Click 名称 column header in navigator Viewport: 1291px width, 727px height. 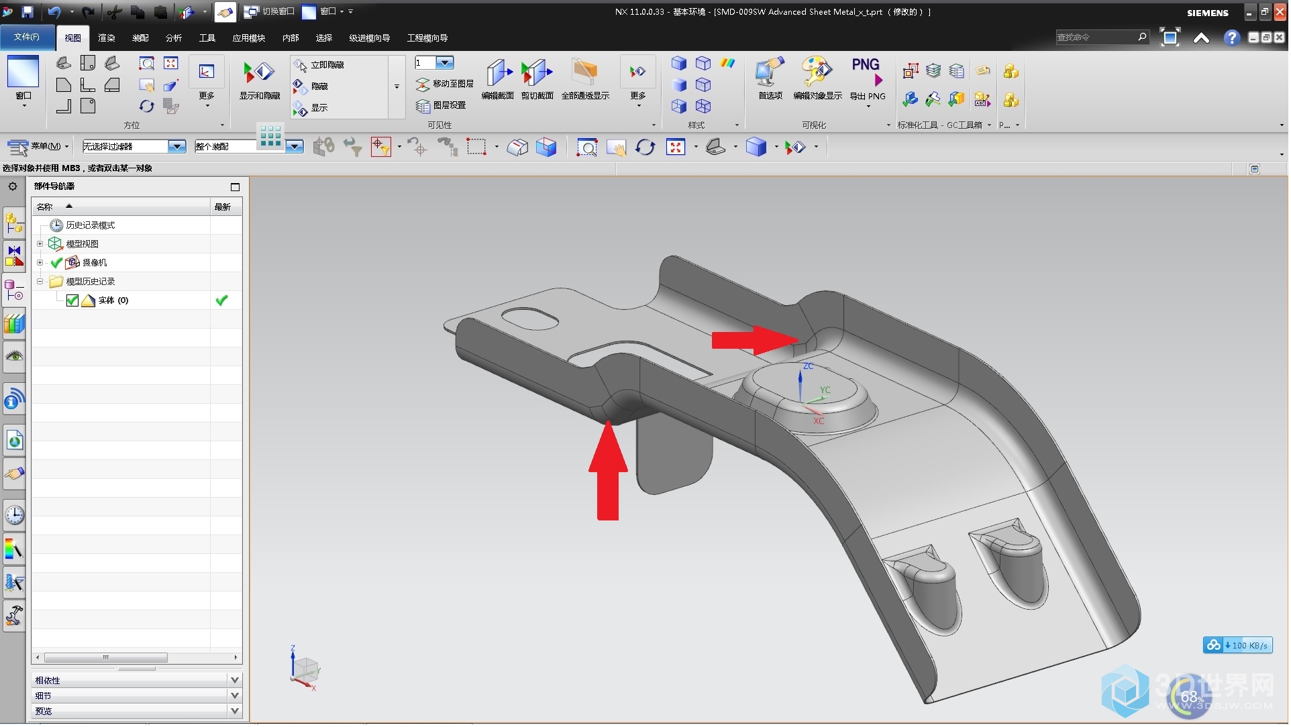click(x=121, y=207)
